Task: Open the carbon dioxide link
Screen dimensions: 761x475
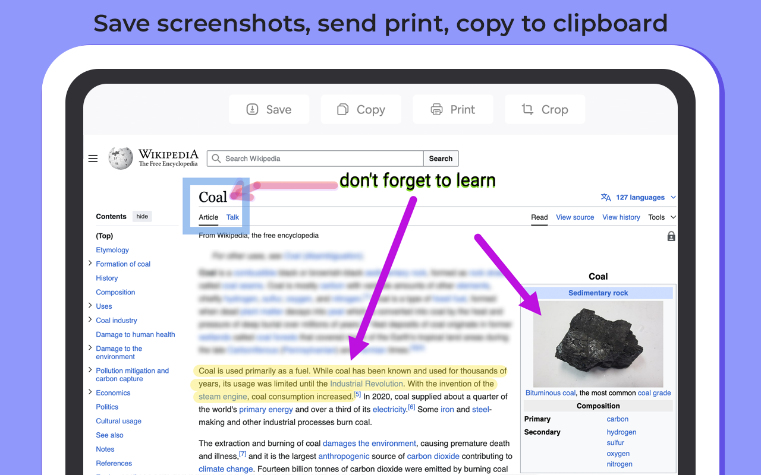Action: [433, 456]
